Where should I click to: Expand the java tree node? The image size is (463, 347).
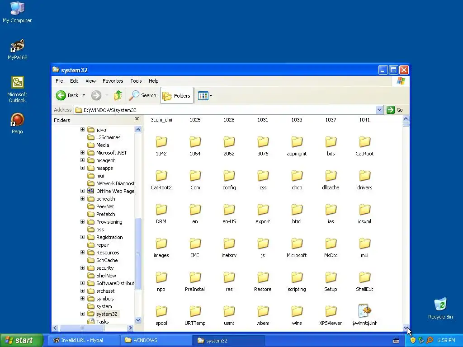(82, 130)
